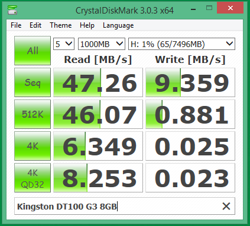Expand the H: drive selection dropdown

(181, 44)
